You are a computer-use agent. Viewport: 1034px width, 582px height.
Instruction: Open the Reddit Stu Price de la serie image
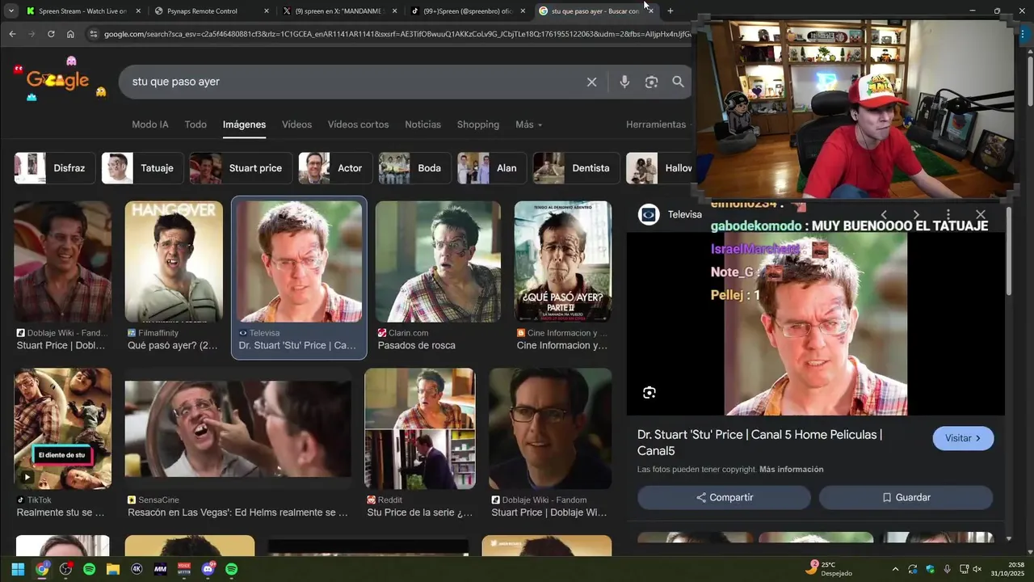point(420,428)
